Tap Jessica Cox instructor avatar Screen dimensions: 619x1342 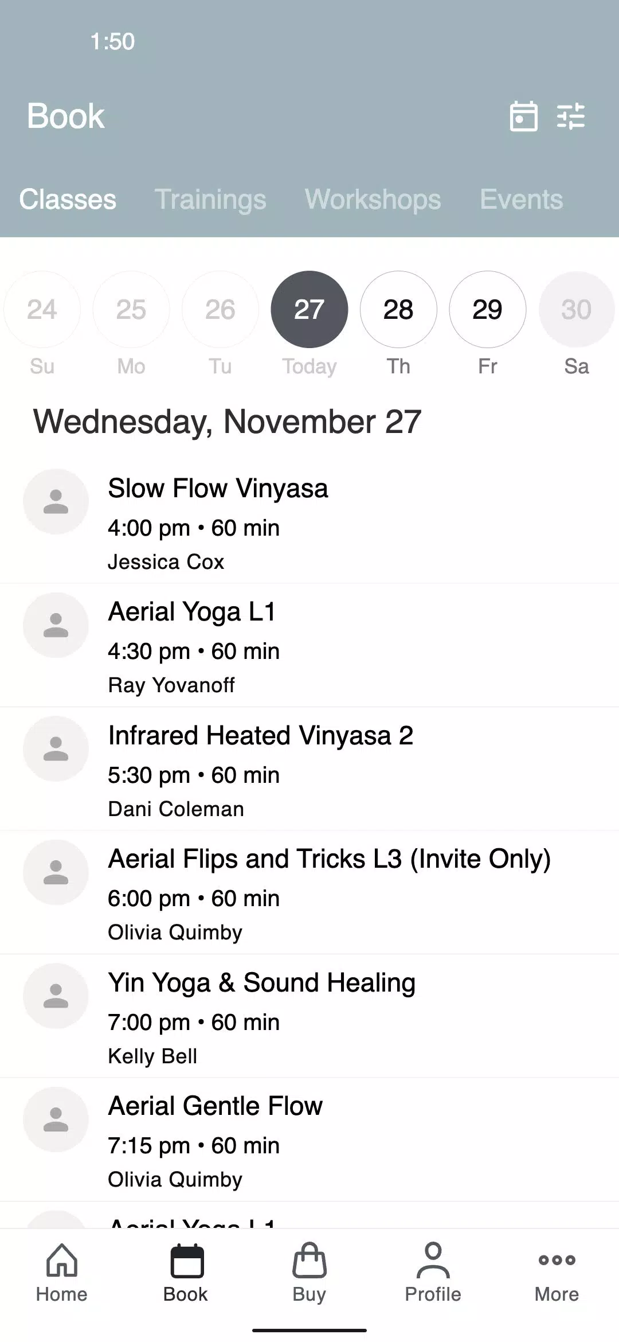tap(56, 502)
